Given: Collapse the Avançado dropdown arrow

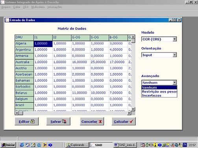Looking at the screenshot, I should pos(174,82).
